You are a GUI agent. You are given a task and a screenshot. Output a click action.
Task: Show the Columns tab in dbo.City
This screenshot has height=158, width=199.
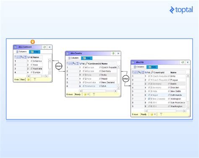139,67
